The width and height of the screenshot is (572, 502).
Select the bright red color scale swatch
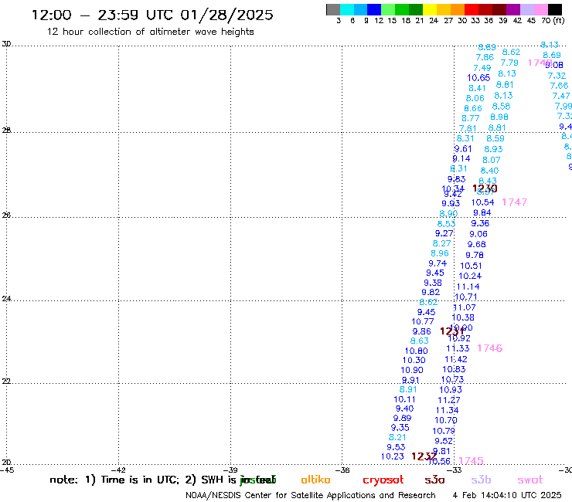coord(471,9)
